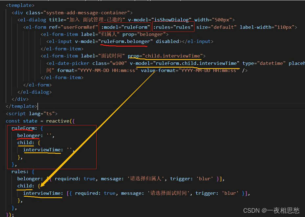Select the type="datetime" attribute
Screen dimensions: 305x217
(264, 63)
